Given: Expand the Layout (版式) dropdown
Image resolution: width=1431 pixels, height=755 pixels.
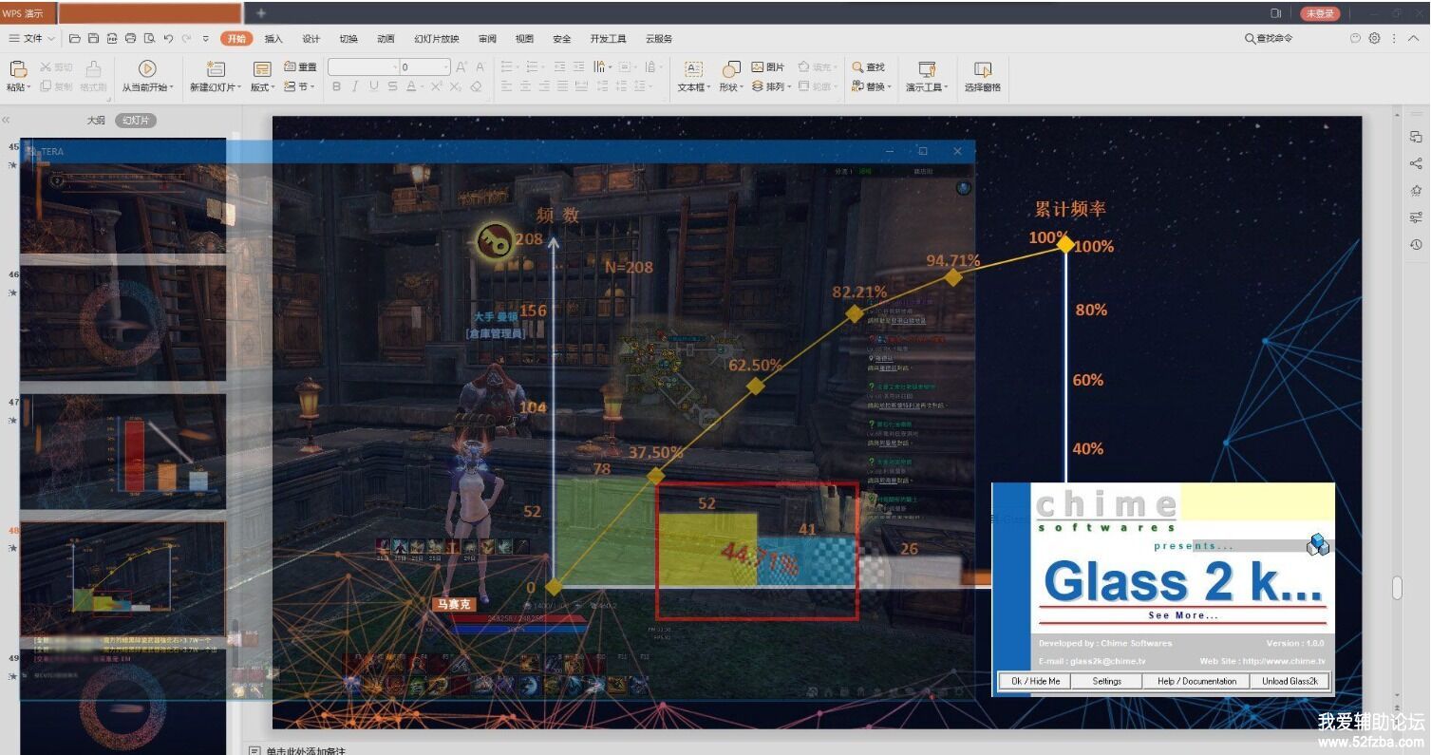Looking at the screenshot, I should tap(273, 87).
